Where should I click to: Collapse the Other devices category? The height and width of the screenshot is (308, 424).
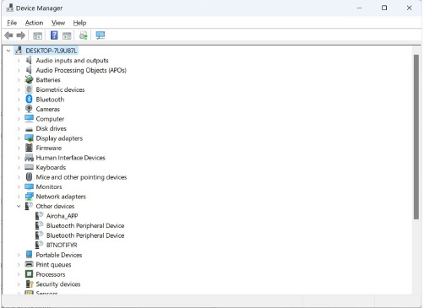[x=19, y=206]
